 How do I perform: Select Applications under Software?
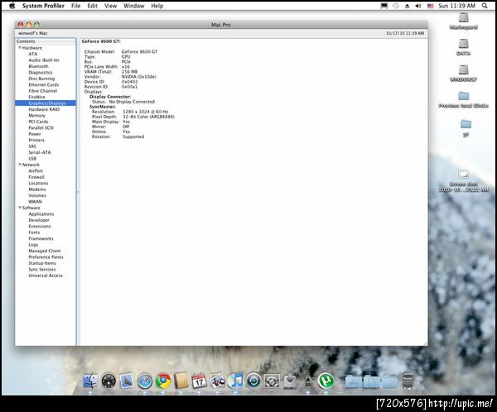pos(41,213)
